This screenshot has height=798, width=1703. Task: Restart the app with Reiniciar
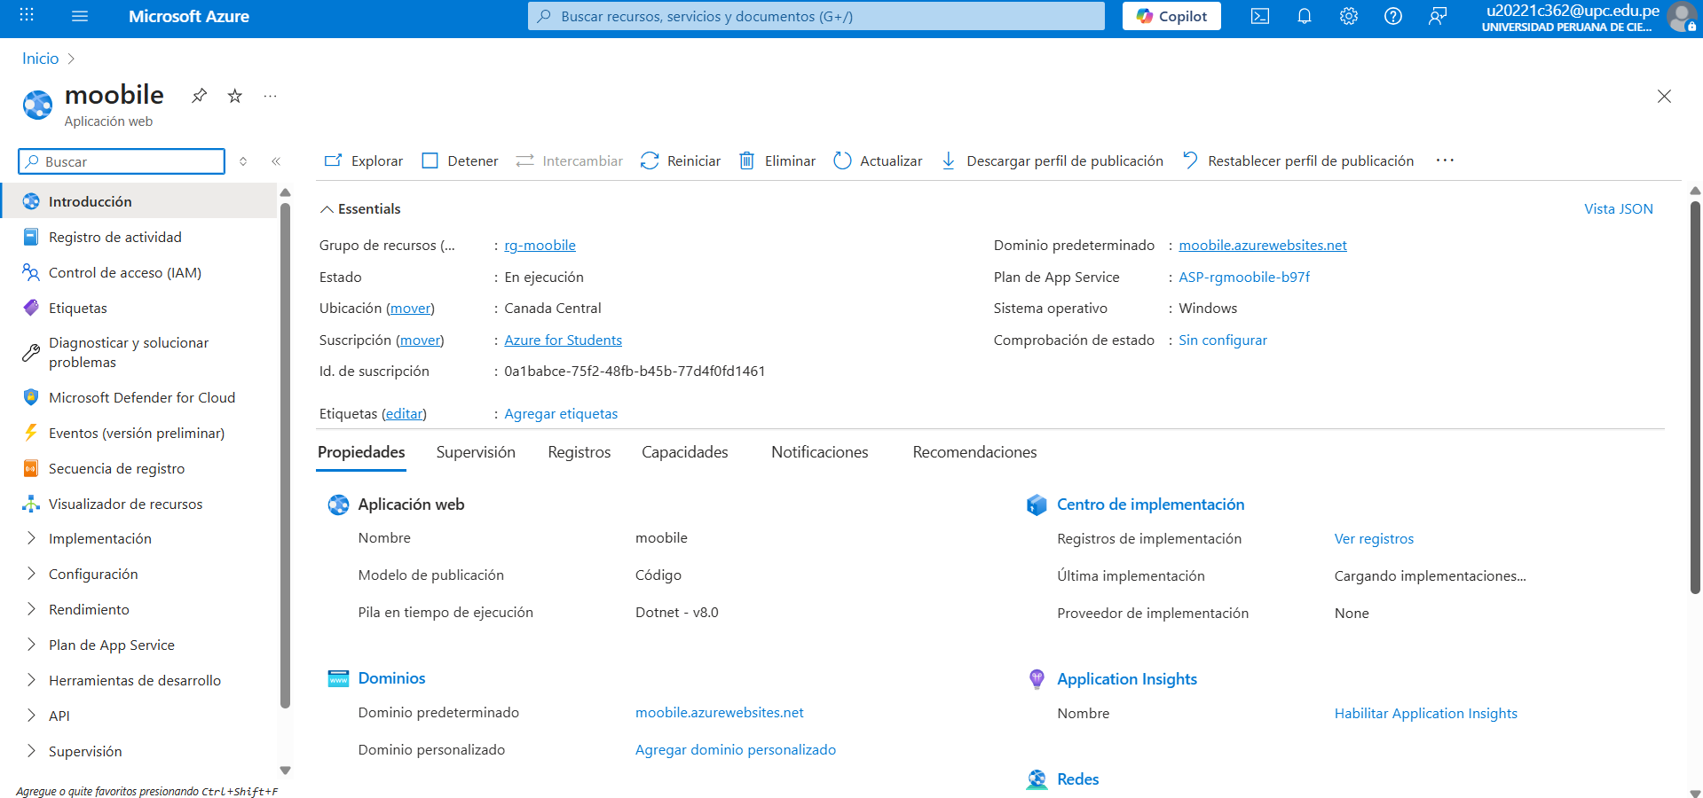click(x=681, y=160)
